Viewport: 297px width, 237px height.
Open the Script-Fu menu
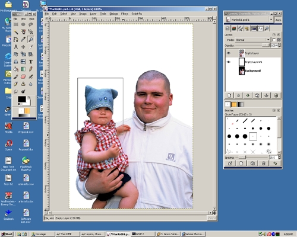pyautogui.click(x=137, y=14)
